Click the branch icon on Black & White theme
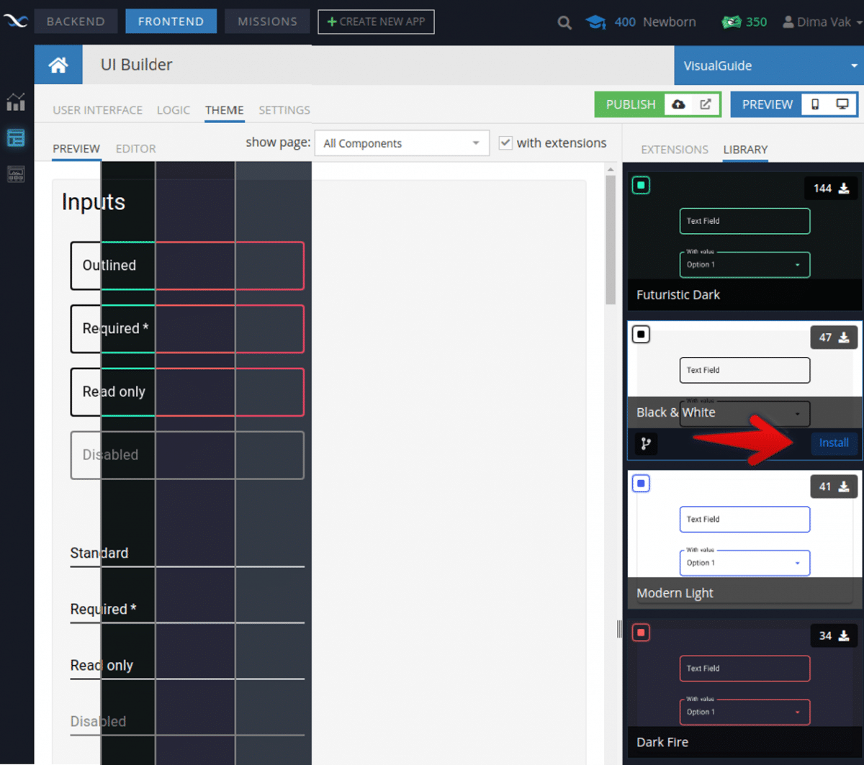This screenshot has height=765, width=864. [x=644, y=443]
